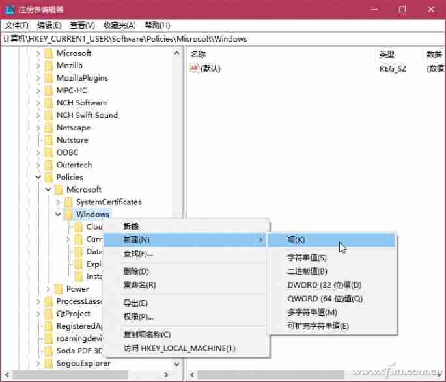The image size is (446, 382).
Task: Open the 新建(N) submenu
Action: 186,239
